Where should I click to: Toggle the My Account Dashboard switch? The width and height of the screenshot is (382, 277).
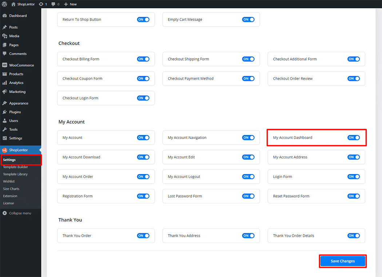tap(353, 138)
